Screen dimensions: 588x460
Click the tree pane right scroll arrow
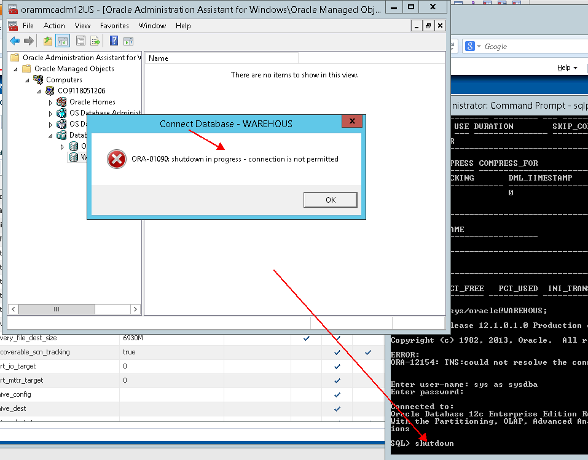[x=135, y=310]
